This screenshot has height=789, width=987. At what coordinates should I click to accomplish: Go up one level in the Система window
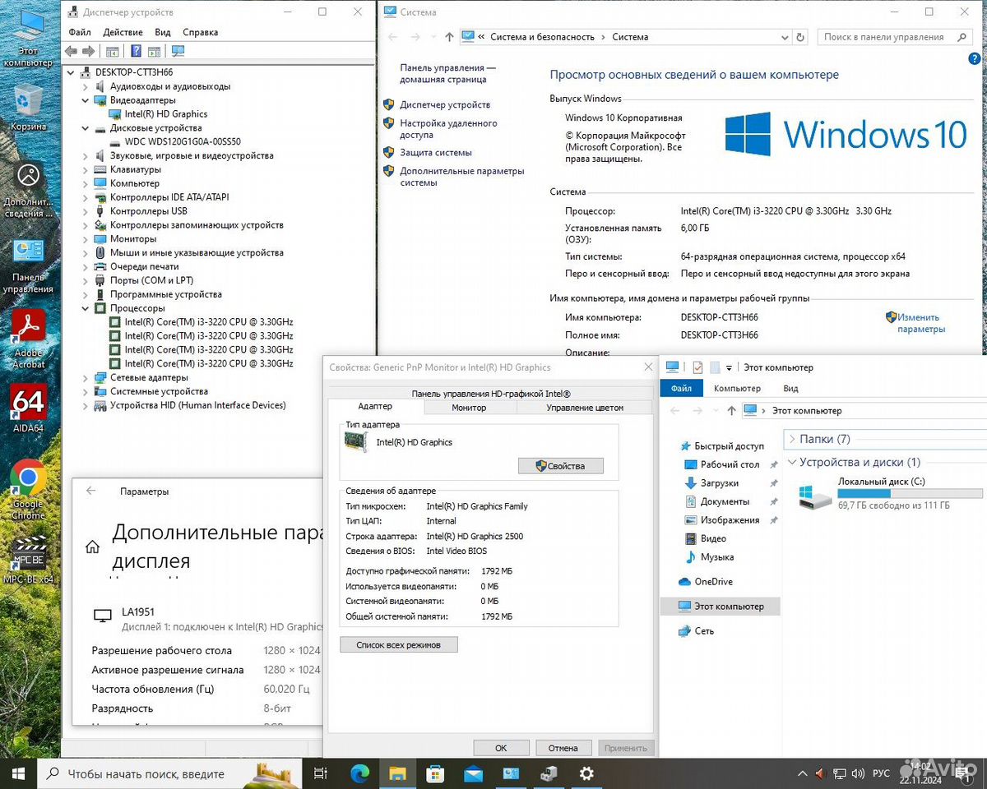(449, 37)
